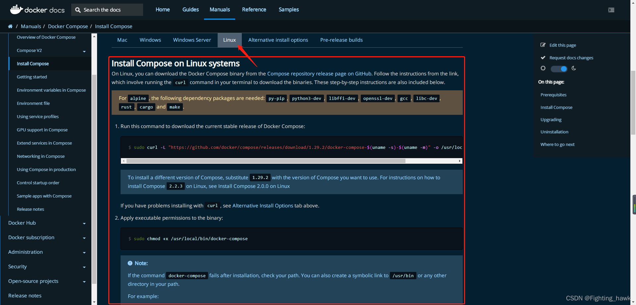Open the Manuals nav item
Viewport: 636px width, 305px height.
220,10
